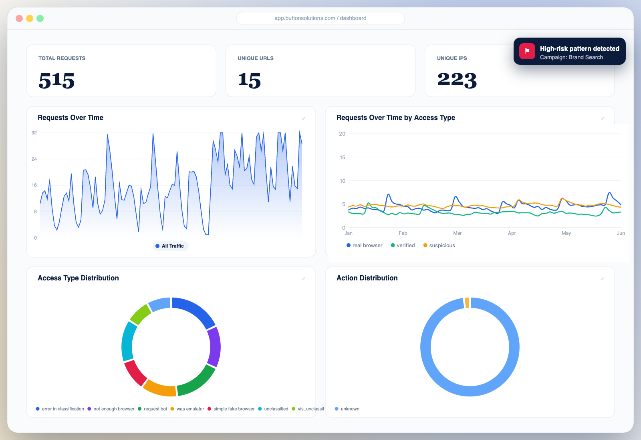The image size is (641, 440).
Task: Click the Unique URLs 15 card
Action: click(x=320, y=71)
